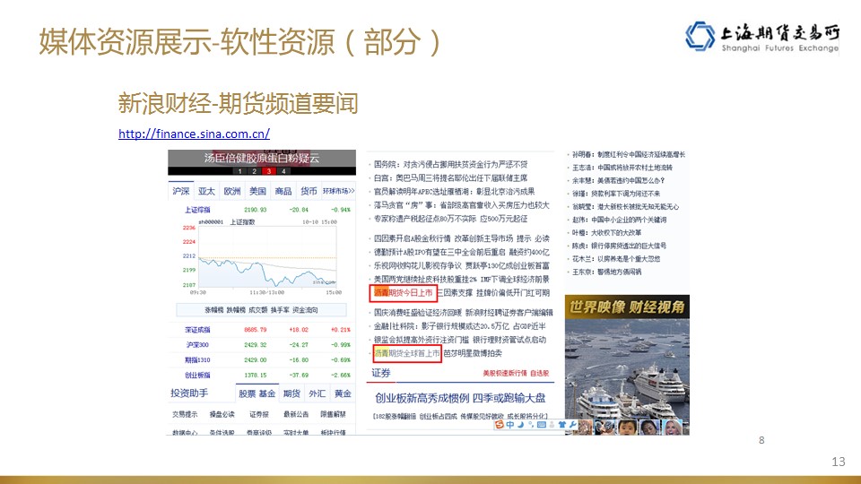The image size is (861, 484).
Task: Open the 官员解读明年APEC选址 headline
Action: (454, 192)
